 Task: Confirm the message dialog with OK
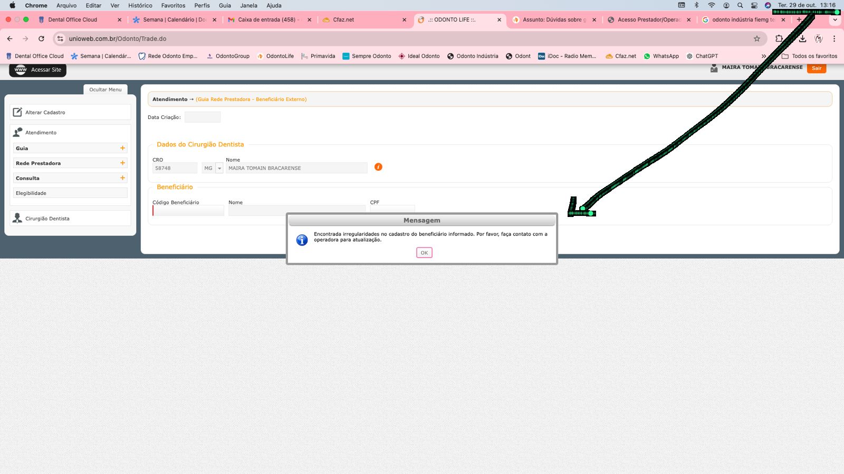click(x=424, y=253)
